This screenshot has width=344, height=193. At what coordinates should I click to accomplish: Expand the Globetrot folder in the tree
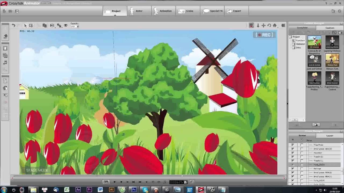pos(294,44)
